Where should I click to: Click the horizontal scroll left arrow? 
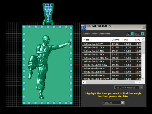(84, 82)
